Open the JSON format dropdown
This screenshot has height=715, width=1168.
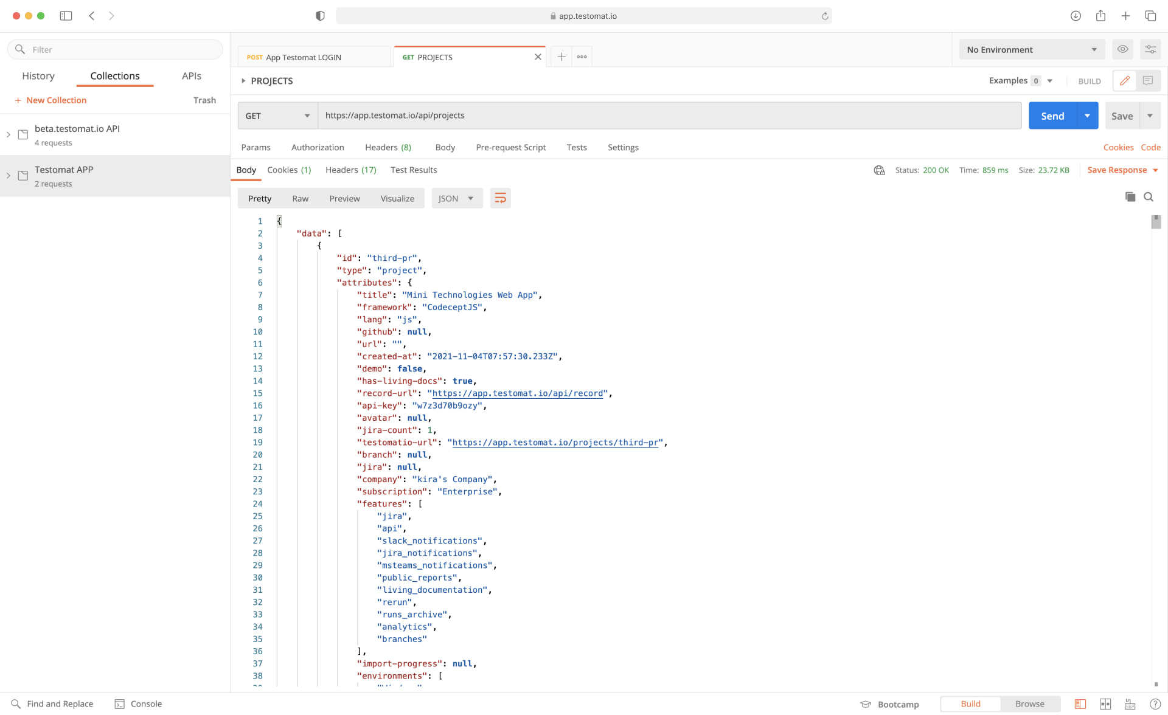pyautogui.click(x=456, y=198)
